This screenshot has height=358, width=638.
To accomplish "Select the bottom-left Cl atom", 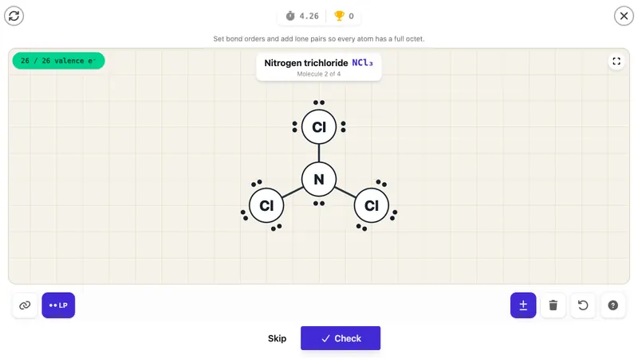I will [x=266, y=205].
